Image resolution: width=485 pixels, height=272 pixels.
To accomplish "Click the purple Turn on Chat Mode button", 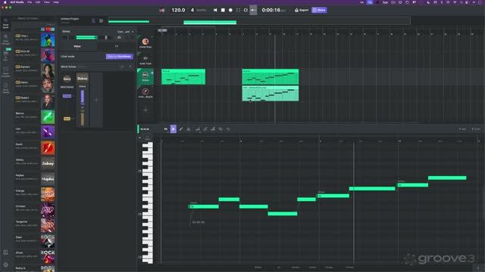I will 120,57.
